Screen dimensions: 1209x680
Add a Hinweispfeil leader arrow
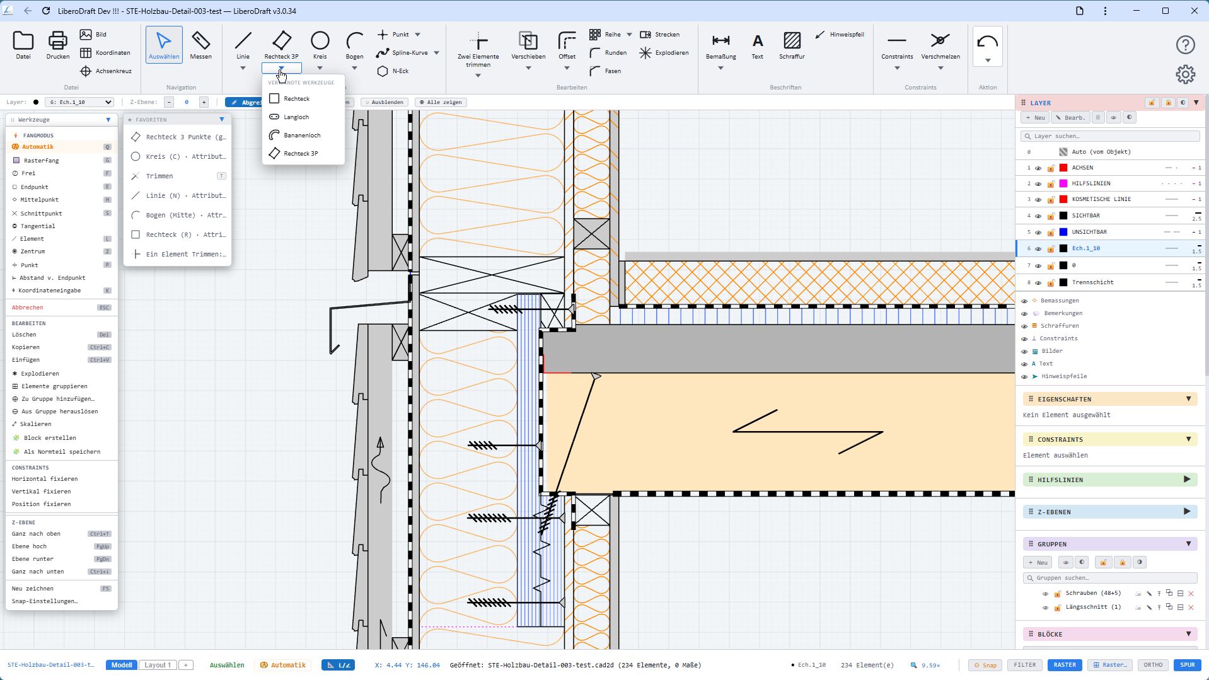coord(839,34)
